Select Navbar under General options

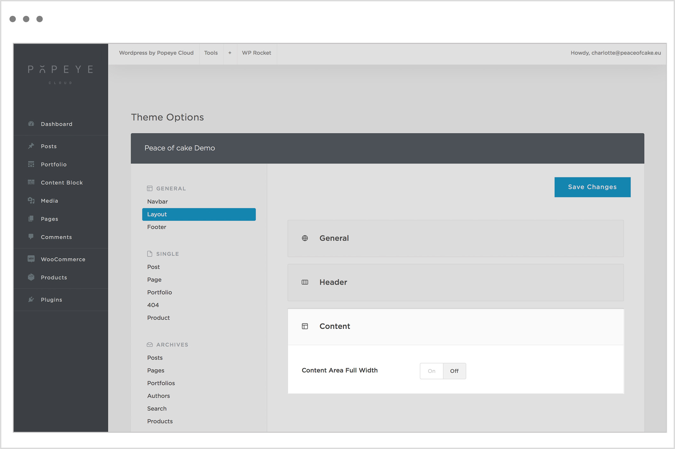click(x=158, y=201)
